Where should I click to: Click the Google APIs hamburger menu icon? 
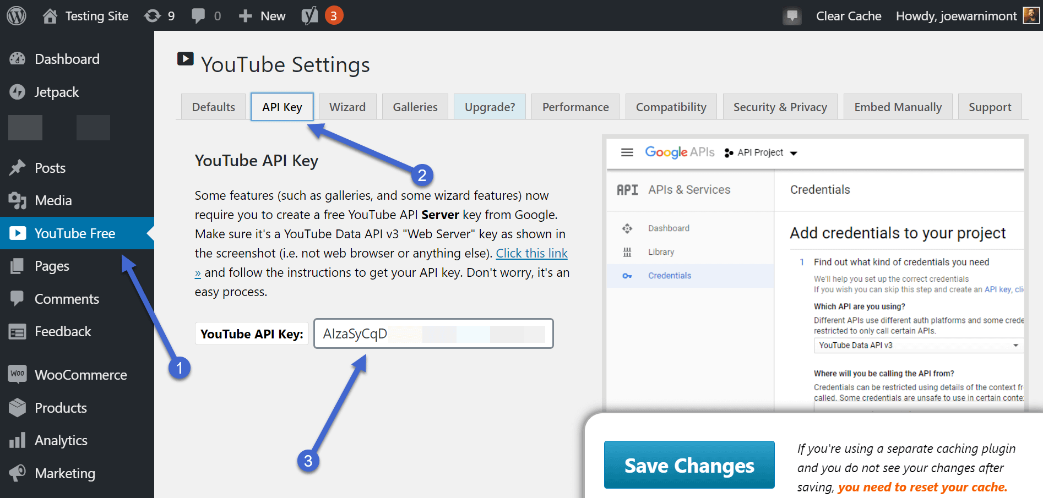click(x=627, y=152)
